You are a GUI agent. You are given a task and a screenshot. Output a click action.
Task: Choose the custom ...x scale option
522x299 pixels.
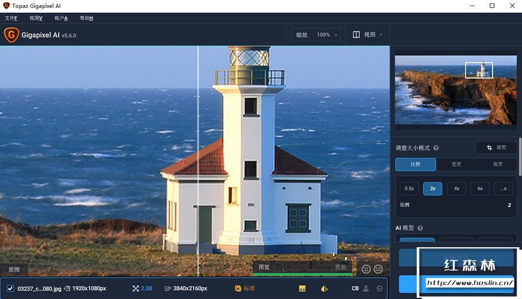(504, 189)
